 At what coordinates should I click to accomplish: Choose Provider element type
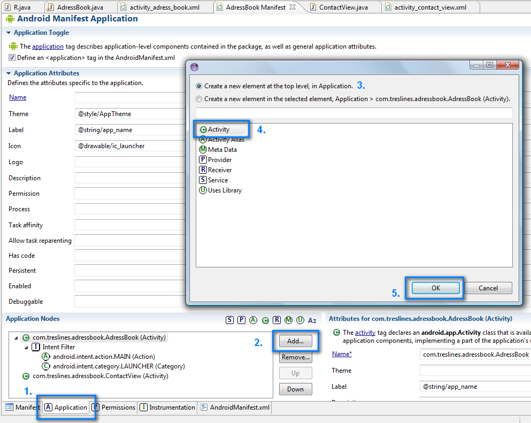point(216,159)
